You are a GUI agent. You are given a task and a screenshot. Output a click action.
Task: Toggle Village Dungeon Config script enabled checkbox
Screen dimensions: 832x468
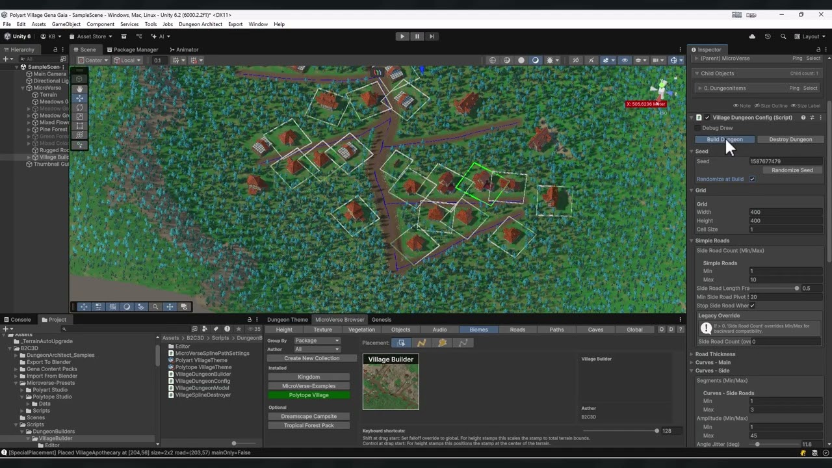707,118
